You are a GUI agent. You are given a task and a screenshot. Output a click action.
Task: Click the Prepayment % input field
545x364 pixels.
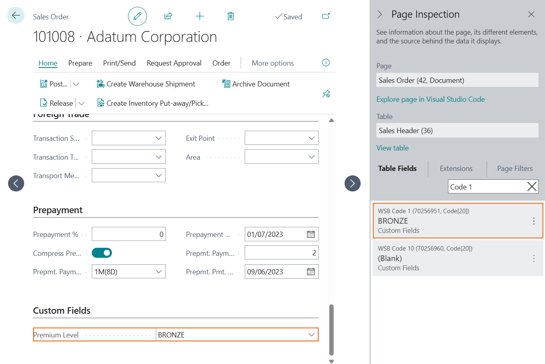[128, 234]
